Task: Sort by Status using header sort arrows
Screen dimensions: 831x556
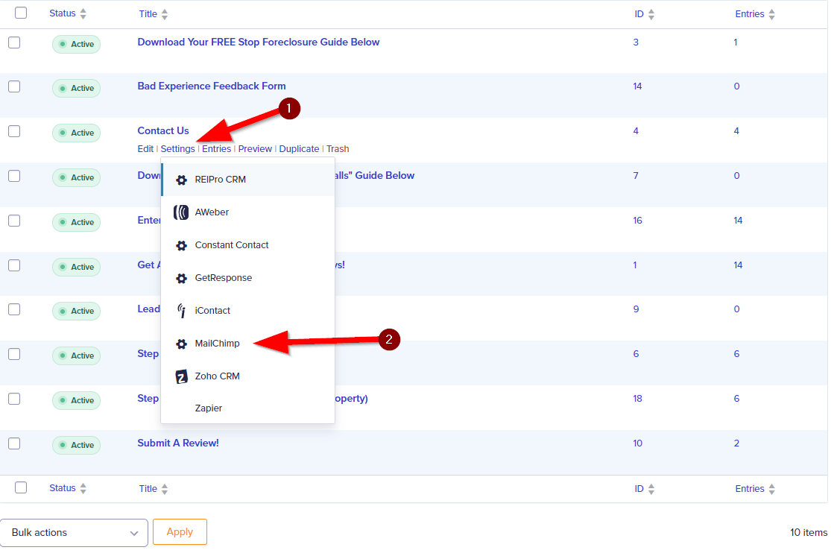Action: point(83,13)
